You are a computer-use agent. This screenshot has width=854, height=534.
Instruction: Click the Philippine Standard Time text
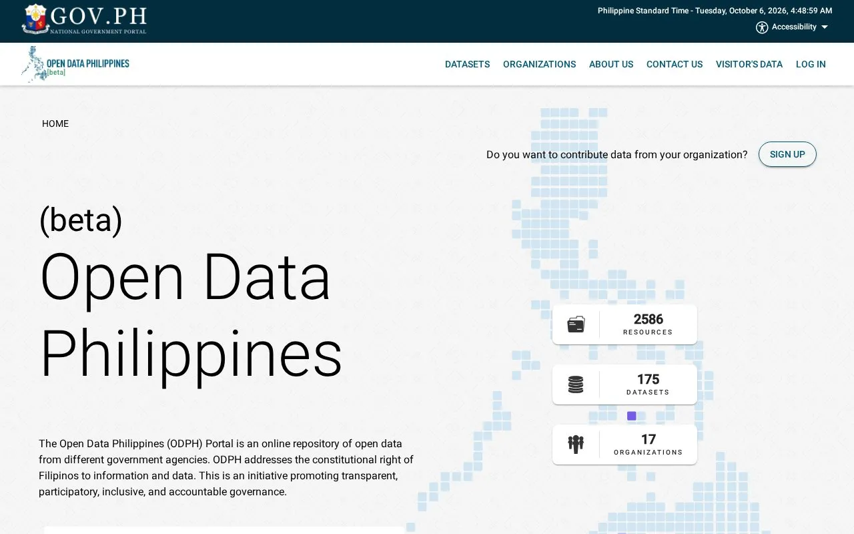point(715,11)
